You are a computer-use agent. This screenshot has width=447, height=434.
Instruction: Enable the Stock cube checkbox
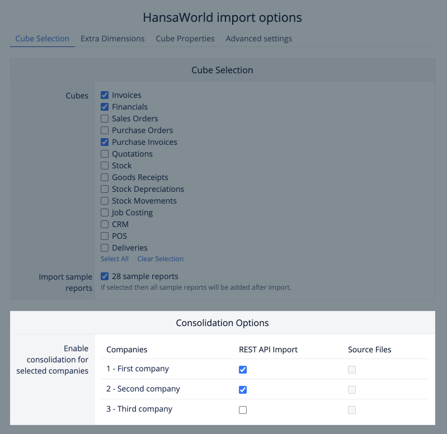coord(105,166)
